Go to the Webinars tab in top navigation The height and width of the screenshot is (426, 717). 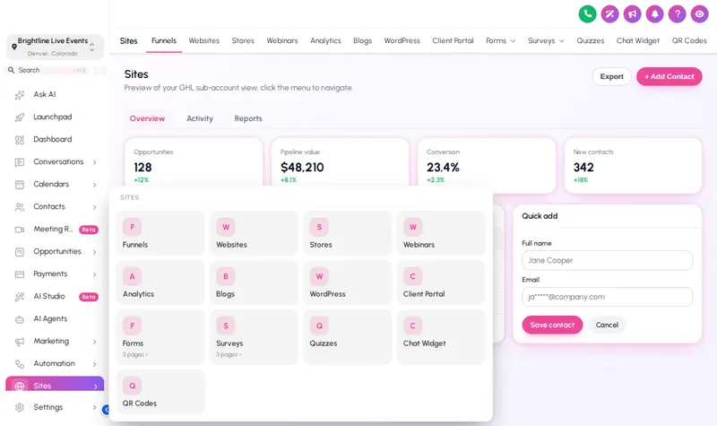pos(282,40)
